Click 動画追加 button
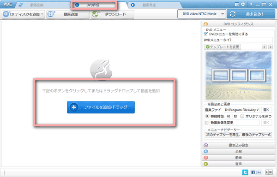This screenshot has width=277, height=177. [68, 14]
